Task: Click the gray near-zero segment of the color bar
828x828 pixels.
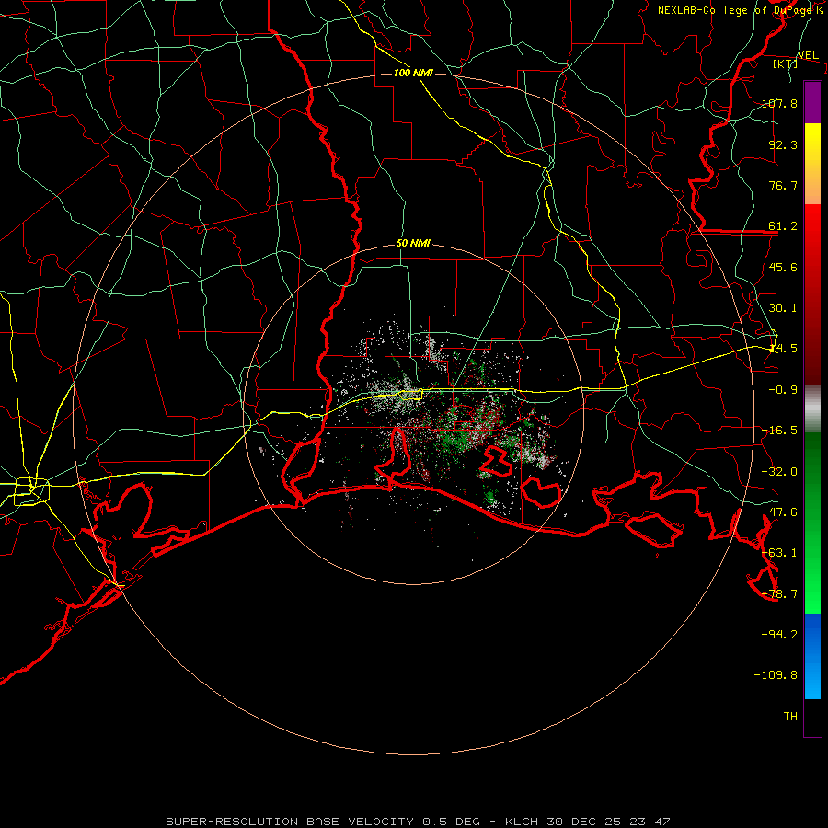Action: pos(812,409)
